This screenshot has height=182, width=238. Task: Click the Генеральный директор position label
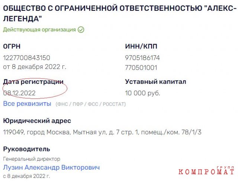click(32, 159)
